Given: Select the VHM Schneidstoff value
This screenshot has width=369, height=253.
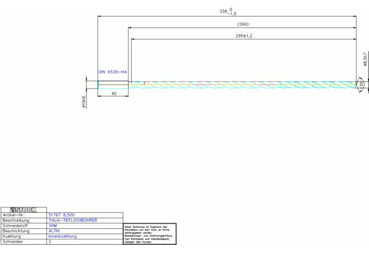Looking at the screenshot, I should click(x=53, y=226).
